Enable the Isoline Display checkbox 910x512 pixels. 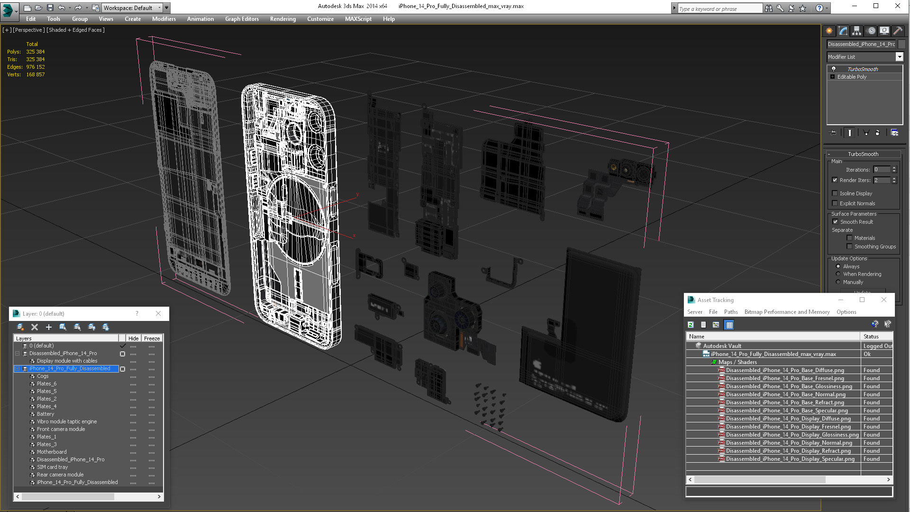835,193
